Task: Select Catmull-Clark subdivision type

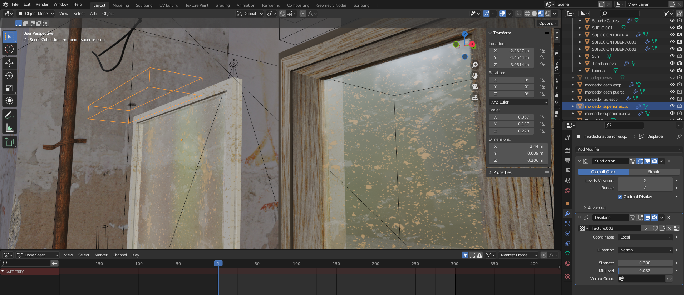Action: [x=603, y=172]
